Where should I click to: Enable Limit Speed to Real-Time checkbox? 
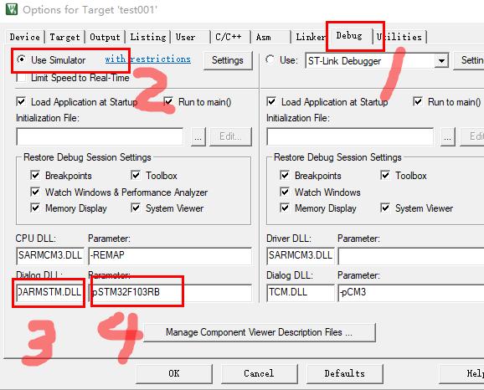(x=21, y=78)
